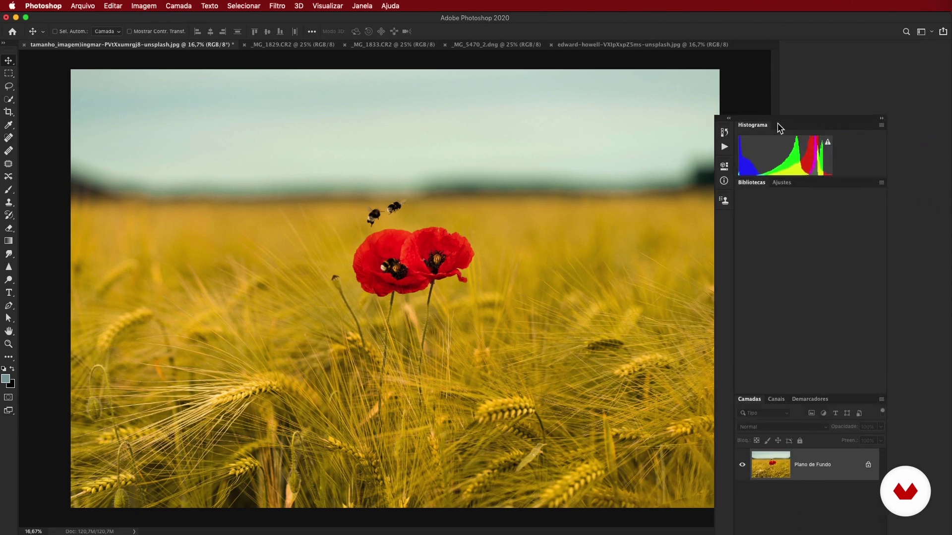This screenshot has height=535, width=952.
Task: Select the Lasso tool
Action: click(8, 86)
